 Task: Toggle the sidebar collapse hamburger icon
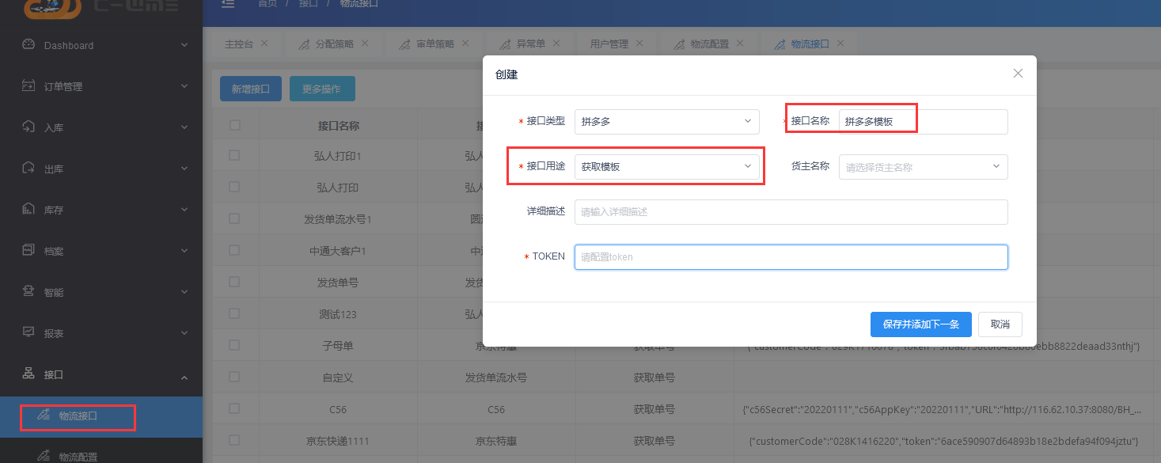coord(228,4)
